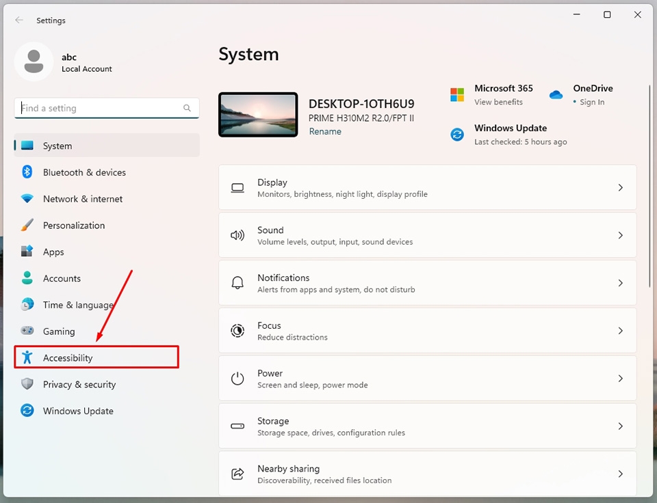The height and width of the screenshot is (503, 657).
Task: Expand Sound settings chevron
Action: point(621,235)
